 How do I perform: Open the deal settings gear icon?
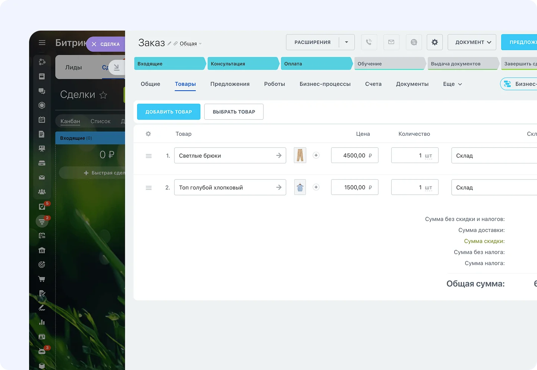coord(434,42)
